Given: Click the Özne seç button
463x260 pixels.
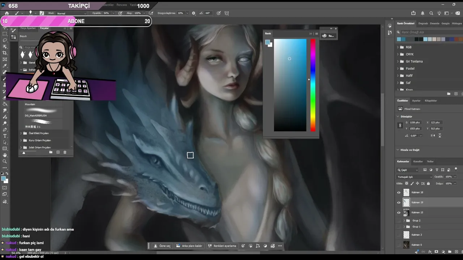Looking at the screenshot, I should (162, 246).
